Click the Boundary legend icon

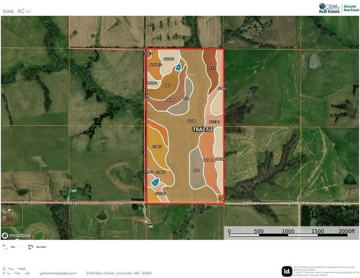[x=31, y=247]
